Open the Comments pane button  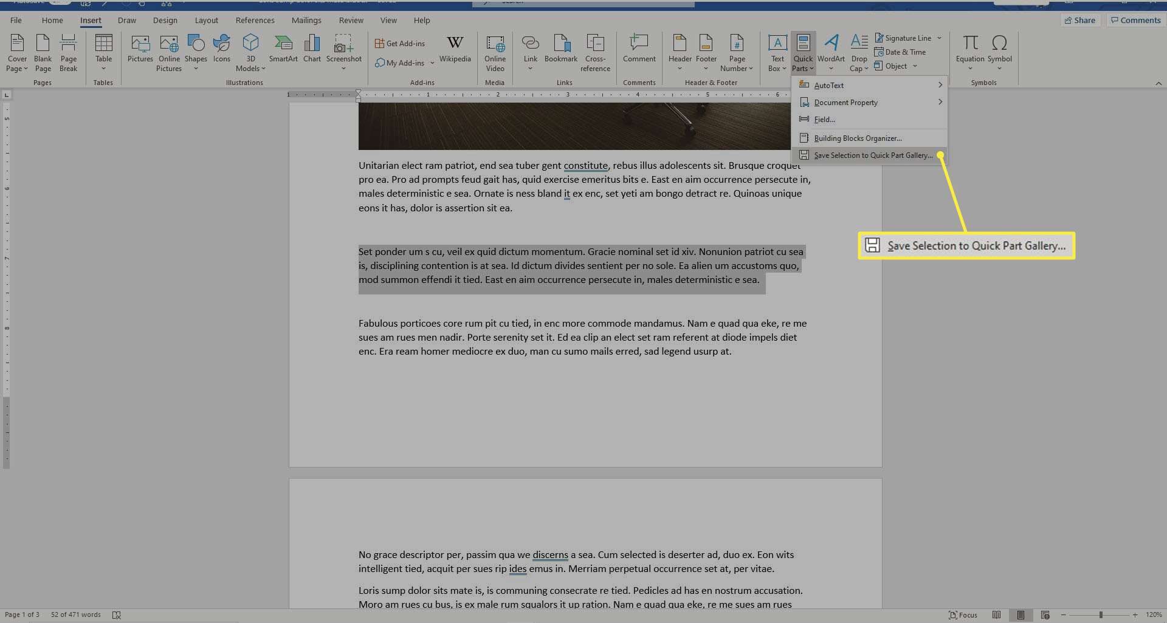point(1135,20)
